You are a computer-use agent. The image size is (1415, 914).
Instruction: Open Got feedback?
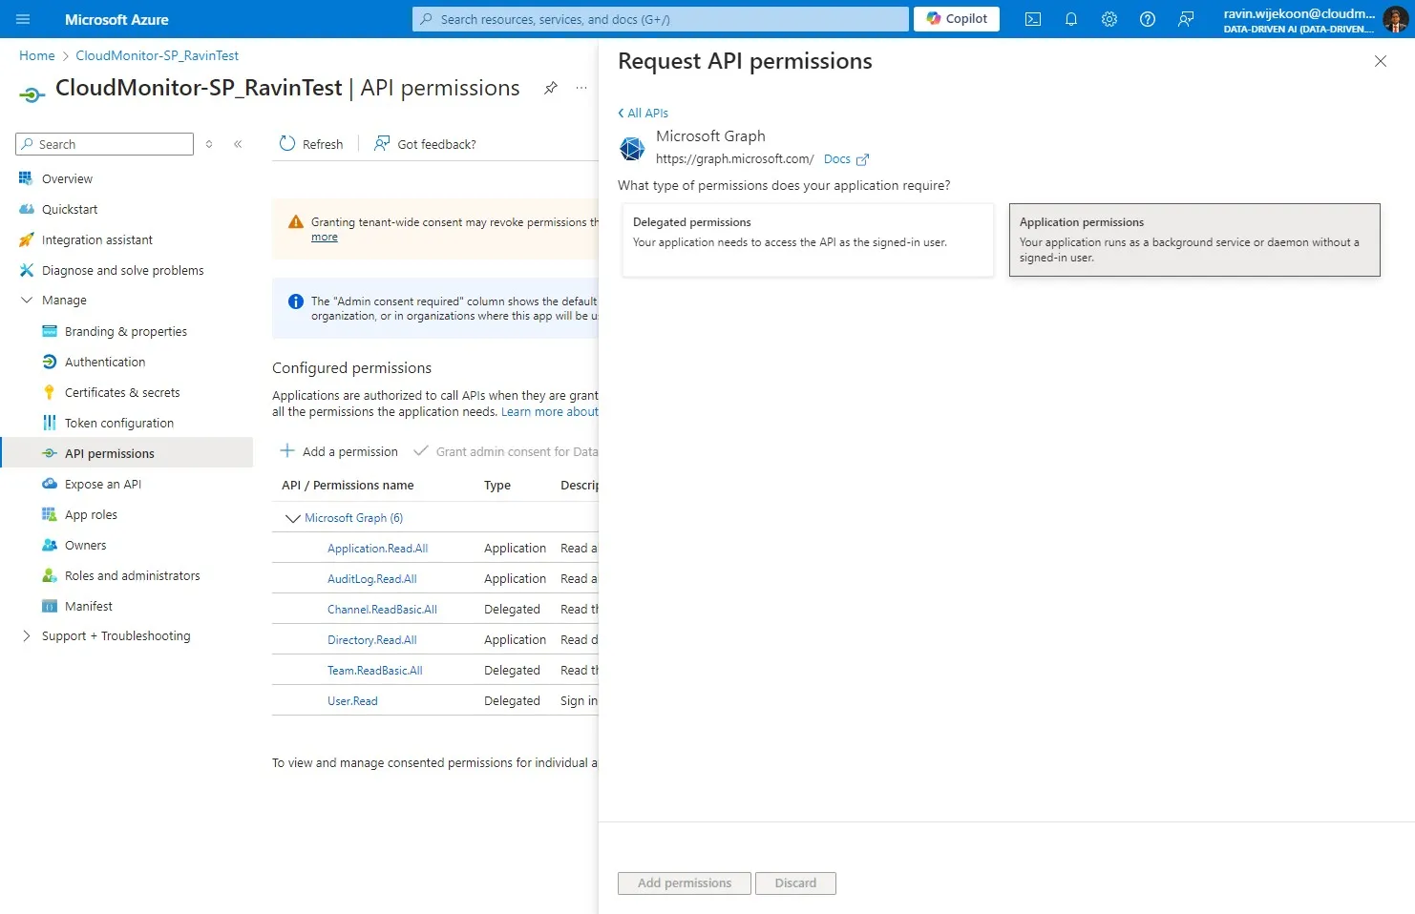425,144
